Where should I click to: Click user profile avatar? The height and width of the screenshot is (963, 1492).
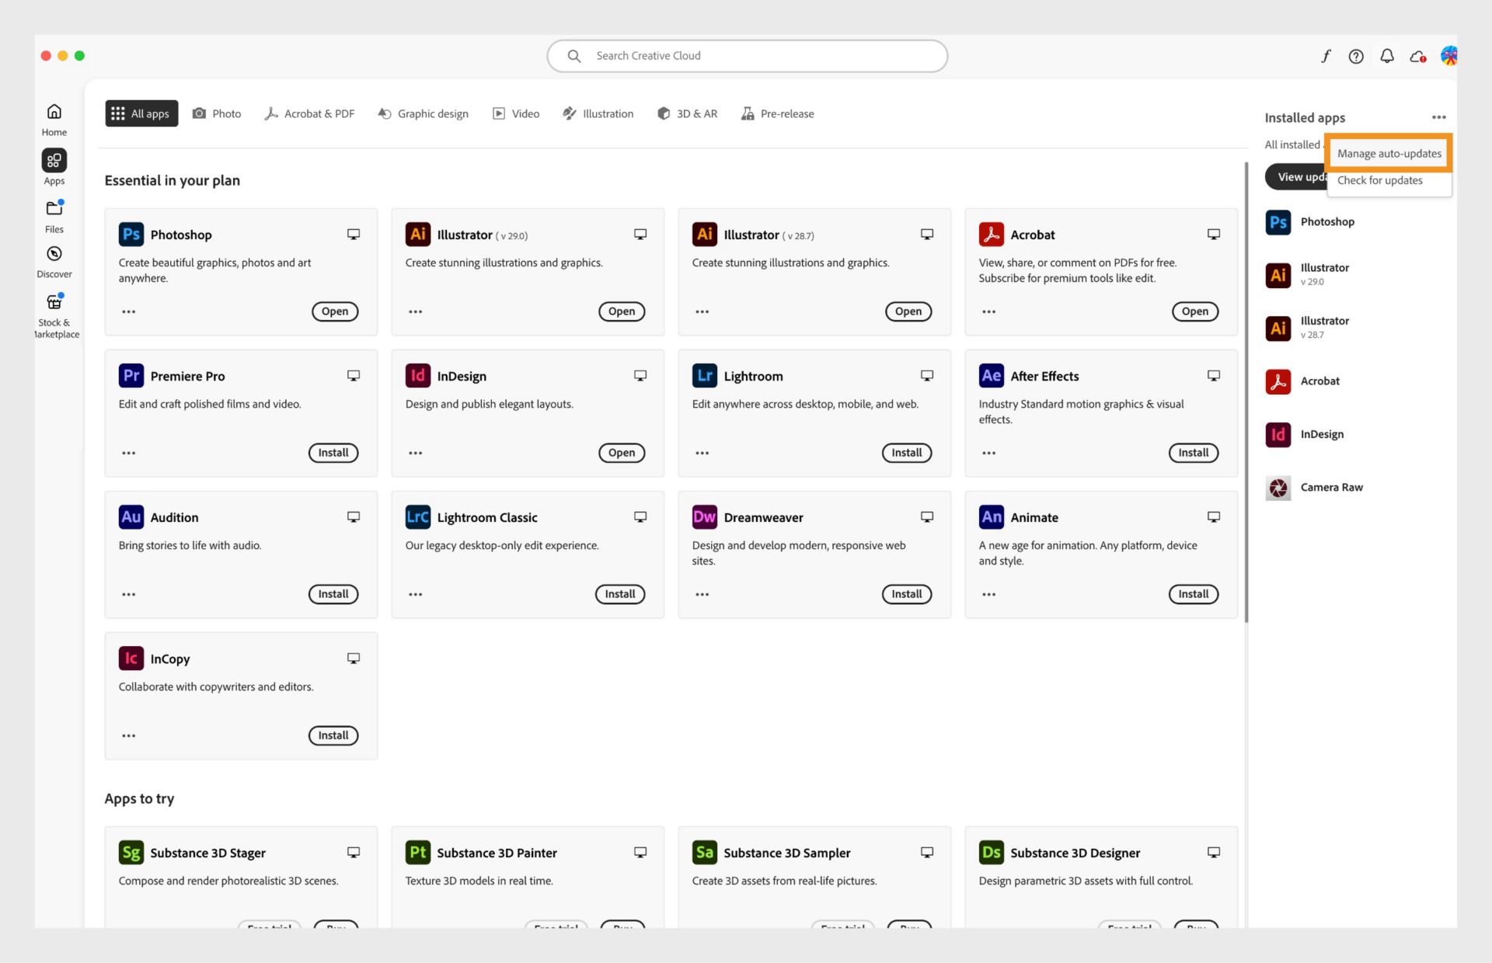1448,56
